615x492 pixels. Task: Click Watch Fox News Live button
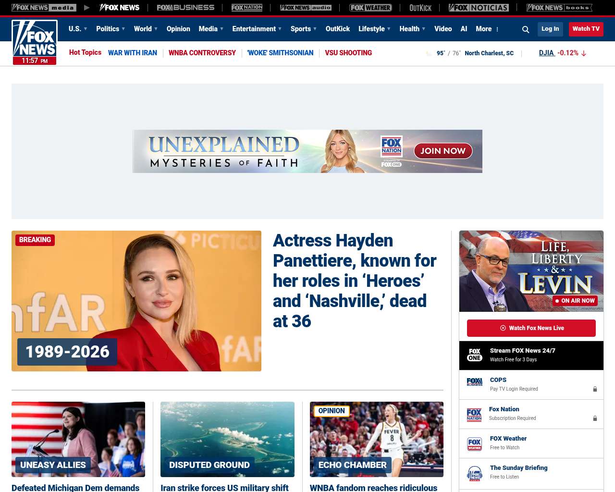531,328
